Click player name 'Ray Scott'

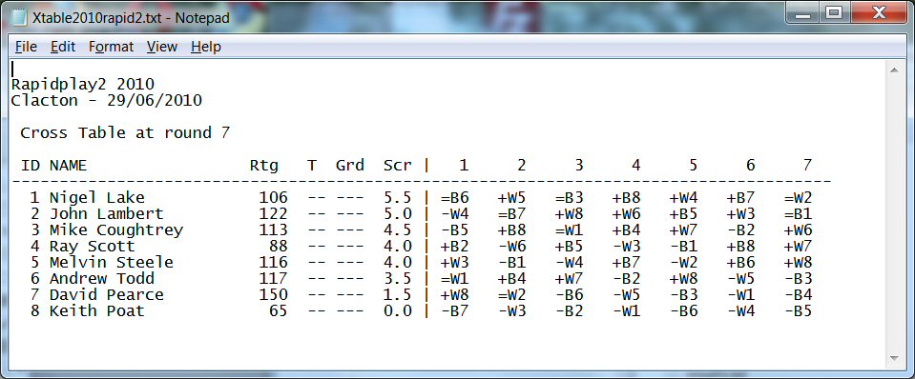pos(92,247)
